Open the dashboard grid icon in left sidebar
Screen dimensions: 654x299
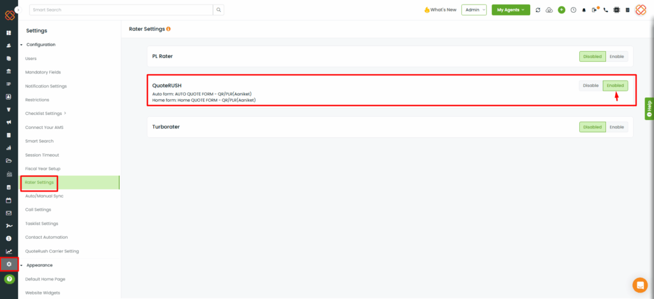[x=9, y=33]
